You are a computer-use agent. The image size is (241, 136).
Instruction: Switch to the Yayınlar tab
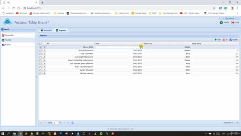[61, 30]
